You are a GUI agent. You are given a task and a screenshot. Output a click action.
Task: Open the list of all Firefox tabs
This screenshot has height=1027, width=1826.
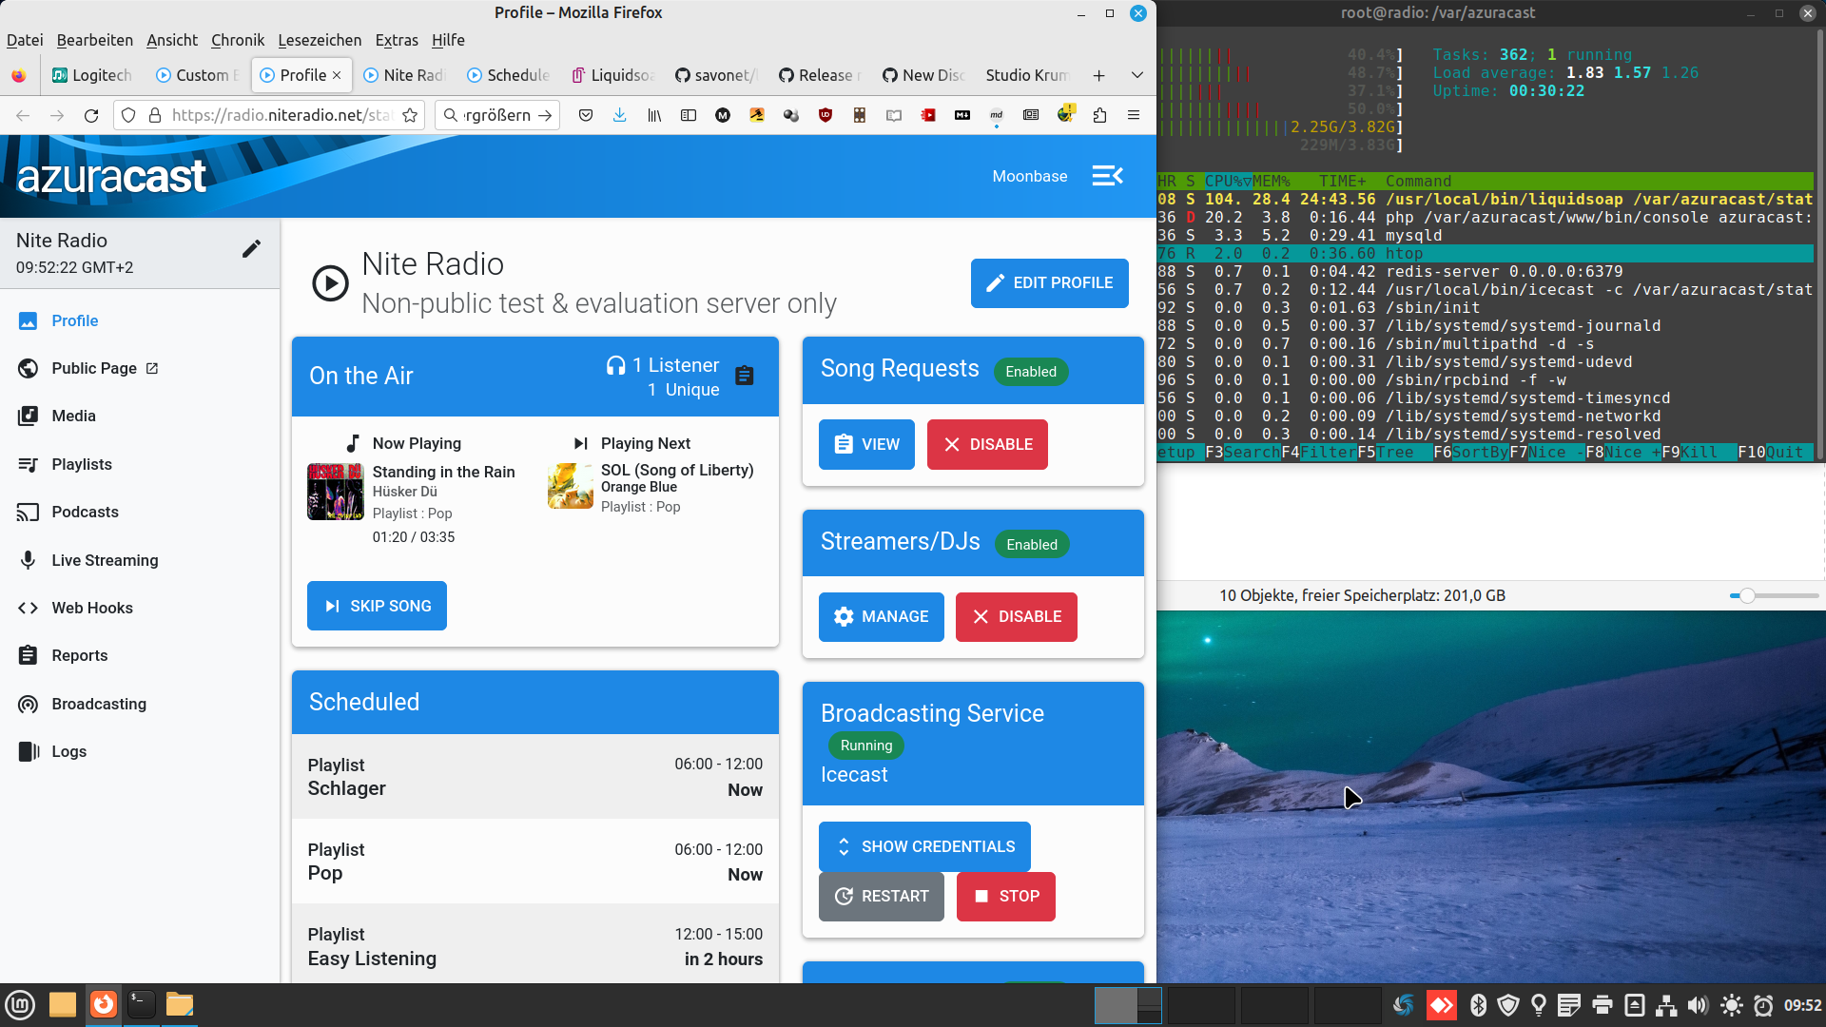[1137, 75]
